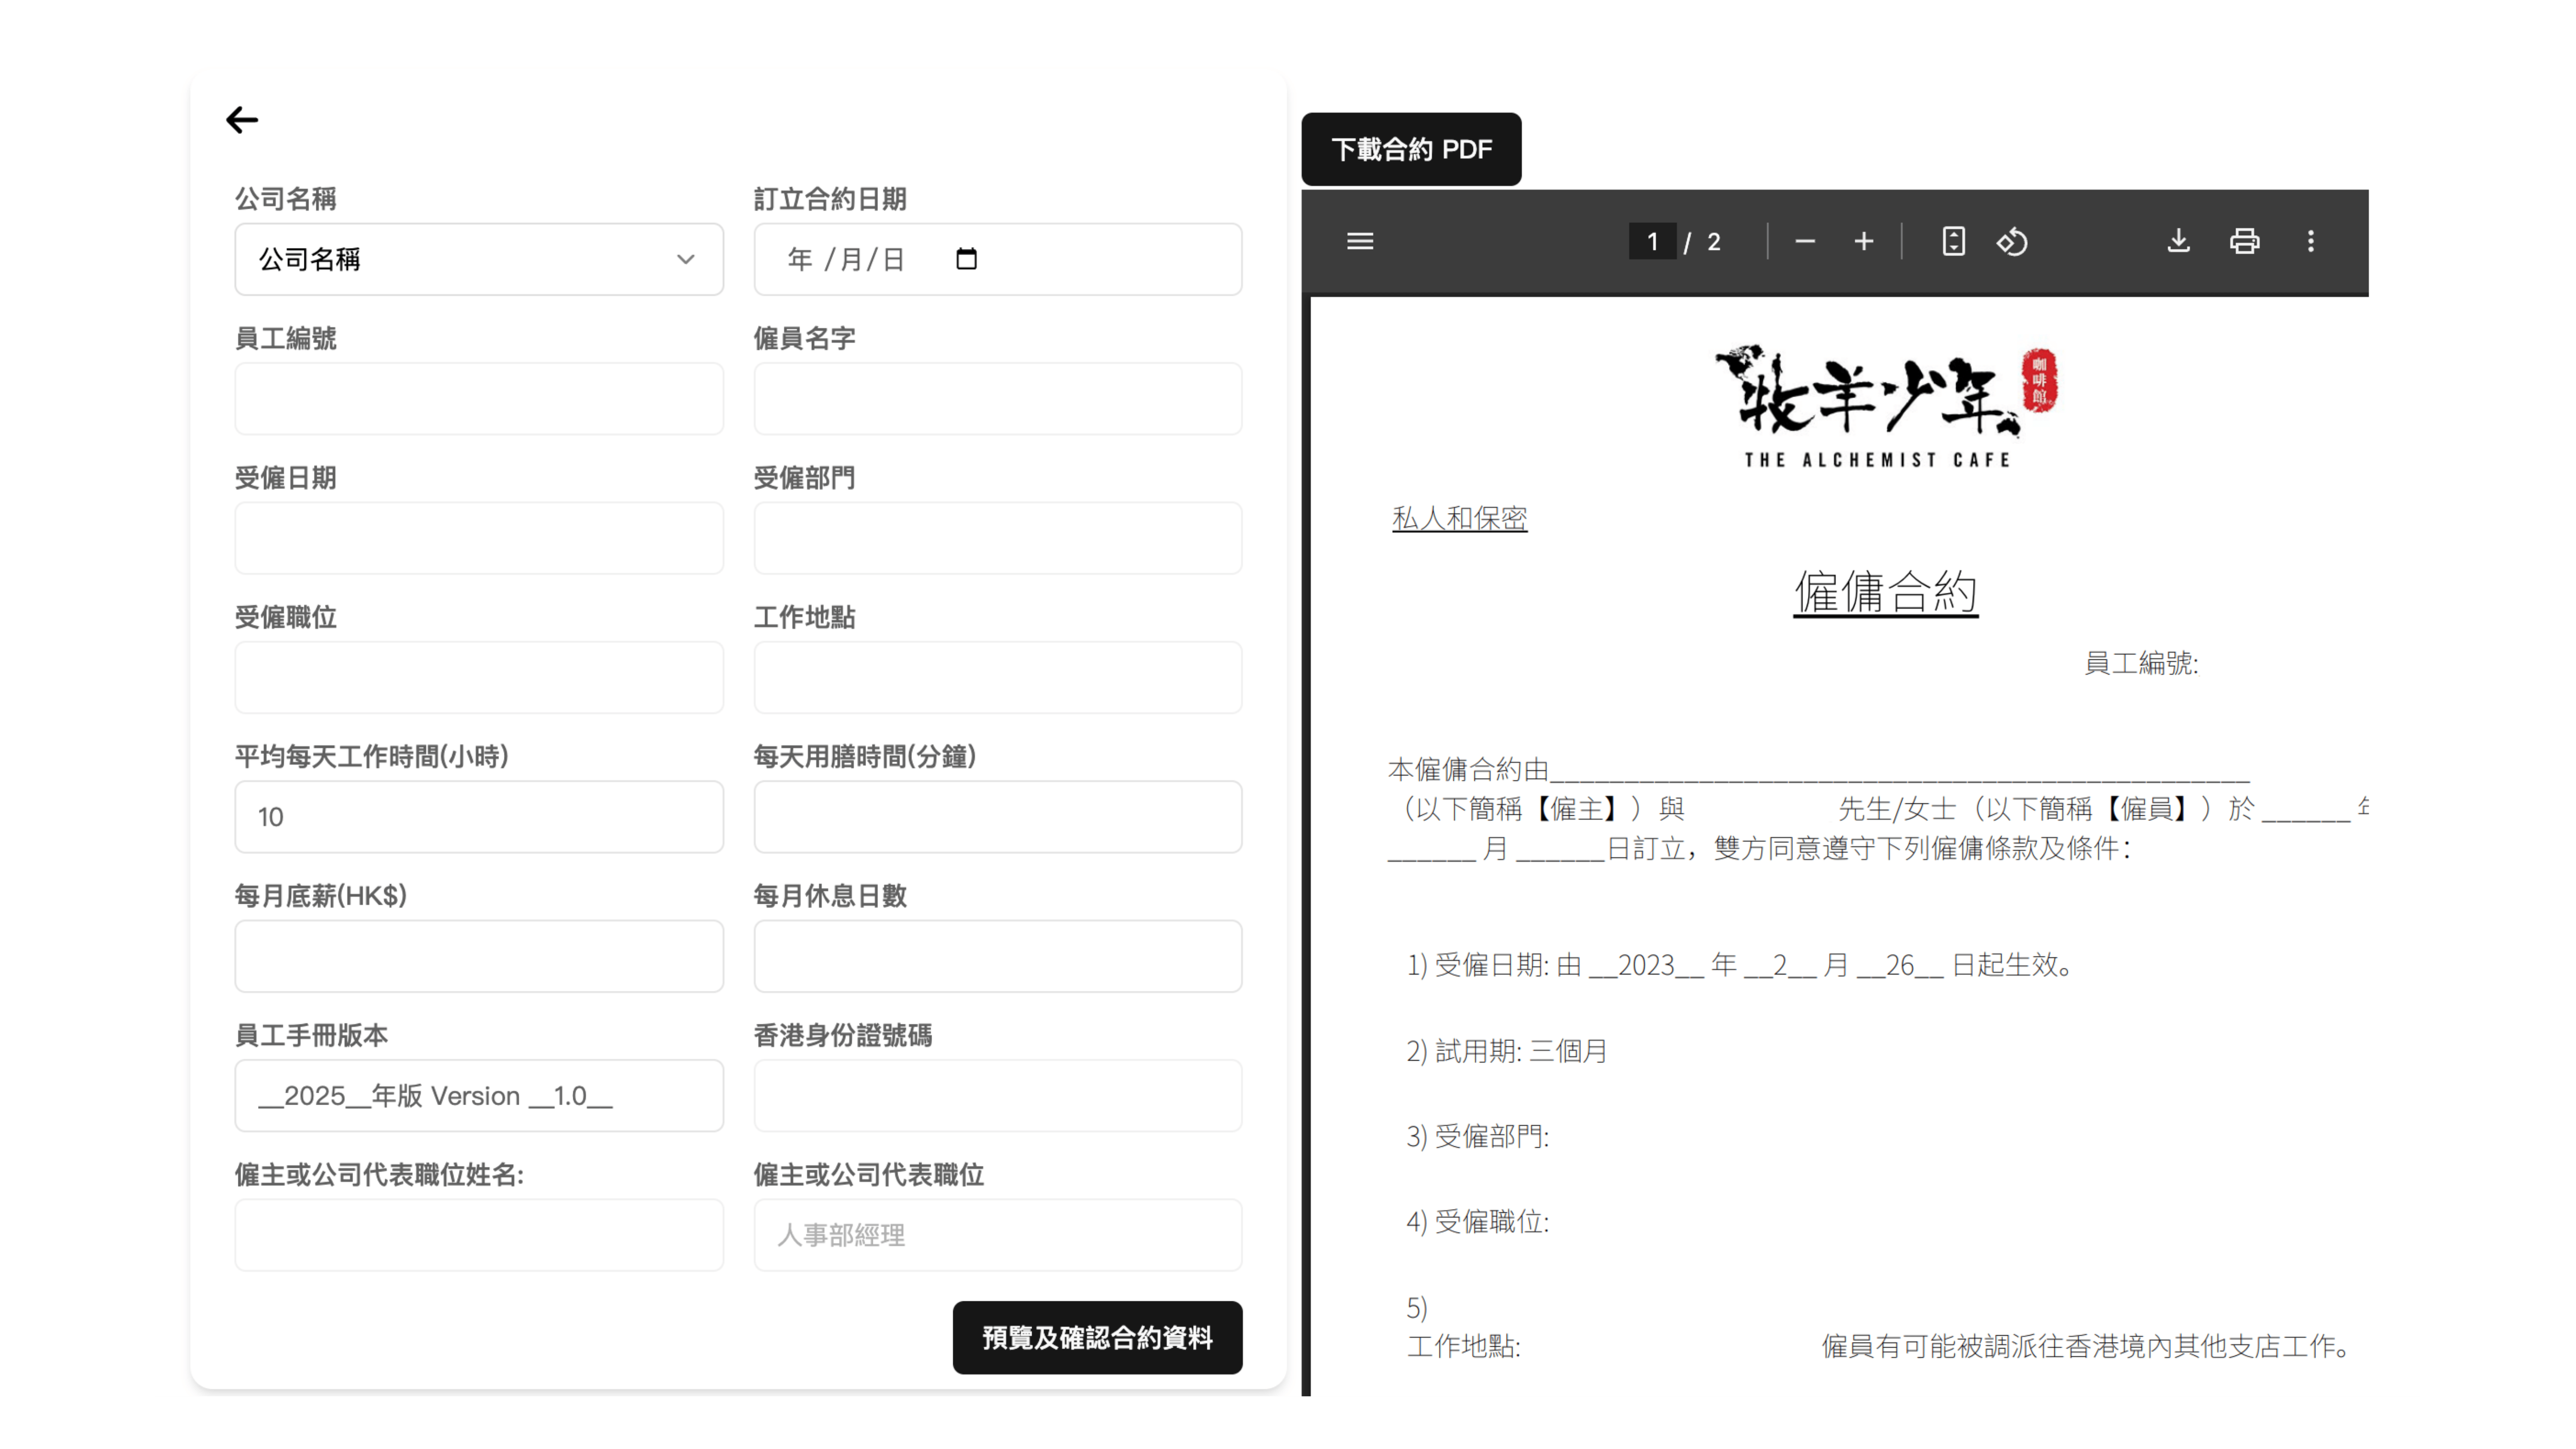Click the PDF page number box
Image resolution: width=2576 pixels, height=1449 pixels.
[x=1652, y=241]
